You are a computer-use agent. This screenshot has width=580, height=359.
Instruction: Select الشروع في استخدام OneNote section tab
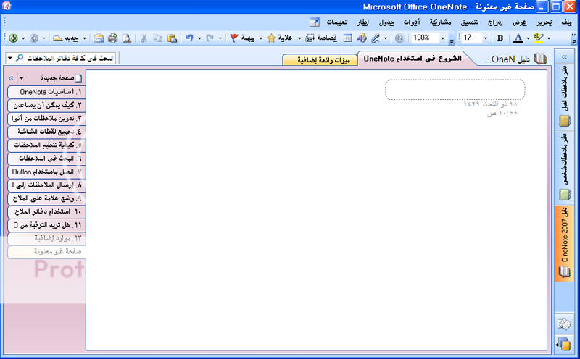tap(413, 59)
